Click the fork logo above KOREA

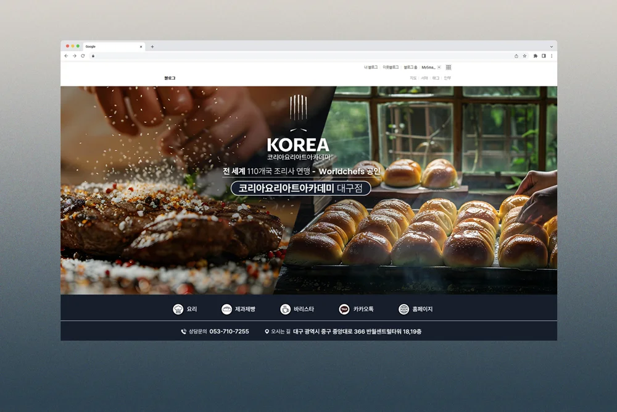pyautogui.click(x=298, y=112)
